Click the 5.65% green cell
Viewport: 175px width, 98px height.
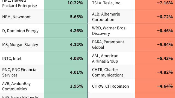click(x=66, y=17)
